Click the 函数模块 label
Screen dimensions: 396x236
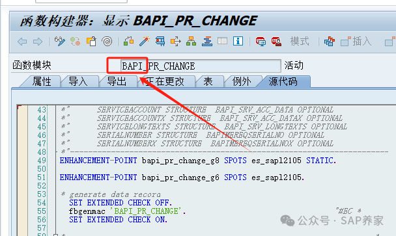click(x=32, y=66)
